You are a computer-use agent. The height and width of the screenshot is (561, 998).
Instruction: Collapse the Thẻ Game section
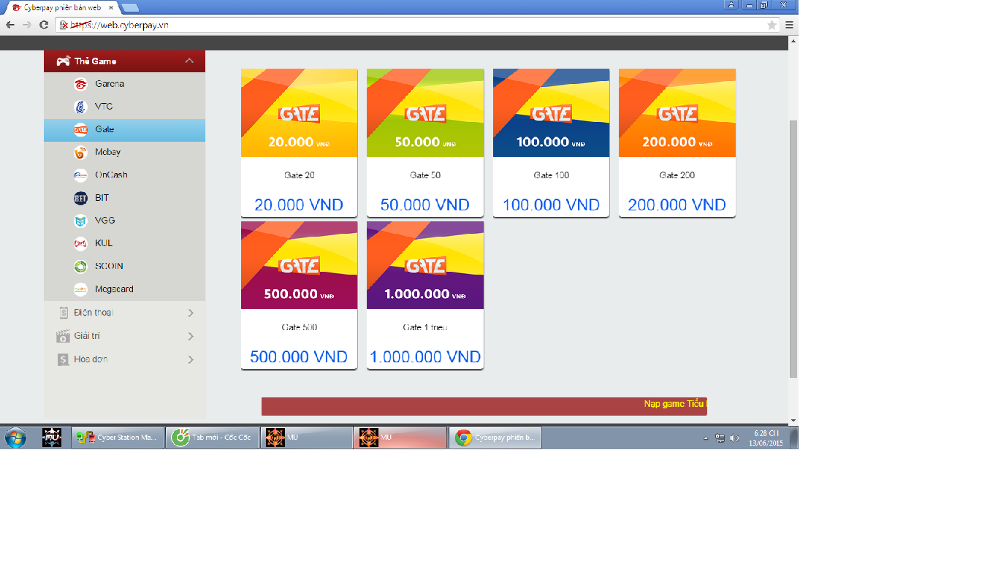[189, 61]
